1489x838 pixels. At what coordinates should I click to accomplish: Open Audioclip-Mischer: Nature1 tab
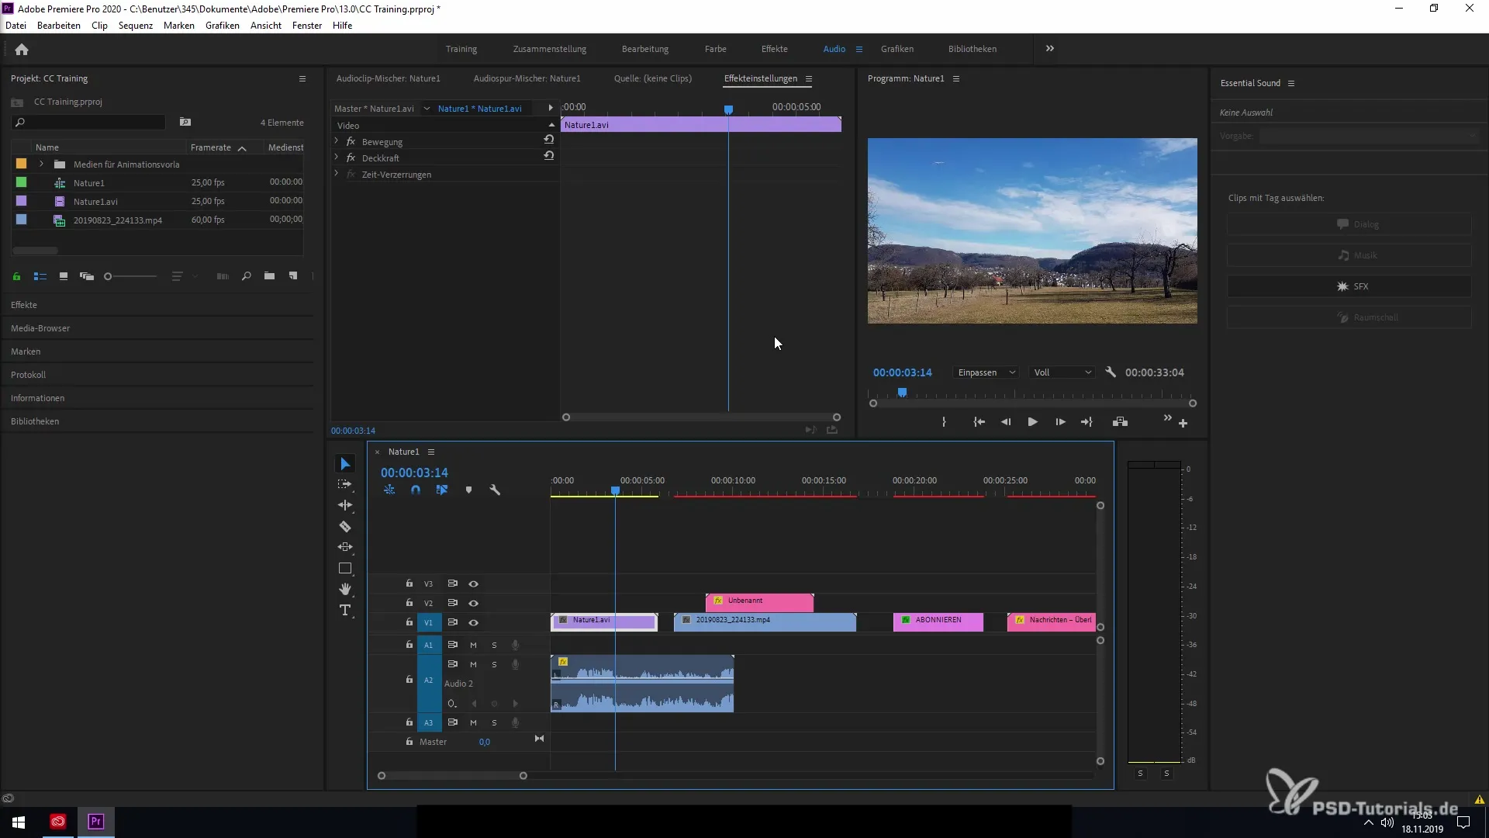pos(388,78)
